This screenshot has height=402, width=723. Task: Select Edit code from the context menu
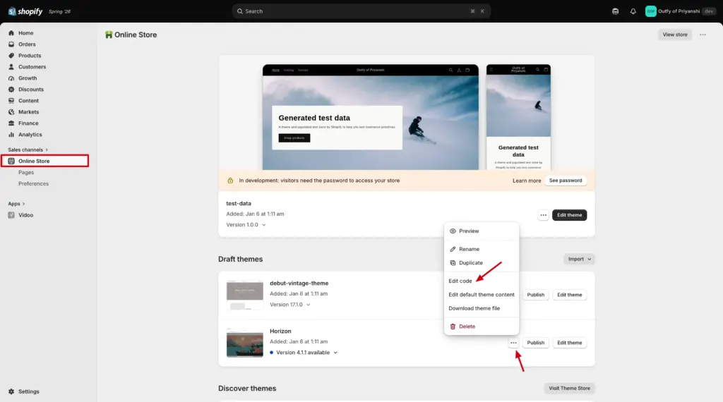(x=460, y=281)
